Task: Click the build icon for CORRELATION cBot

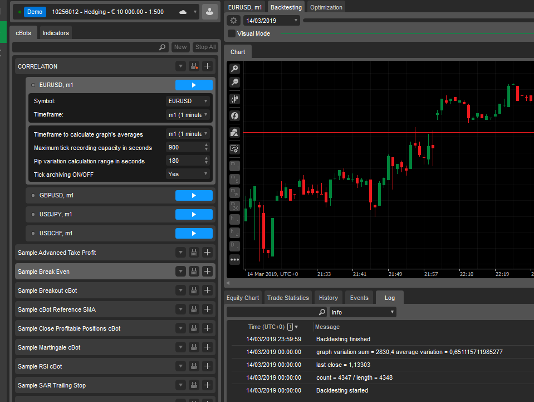Action: point(194,66)
